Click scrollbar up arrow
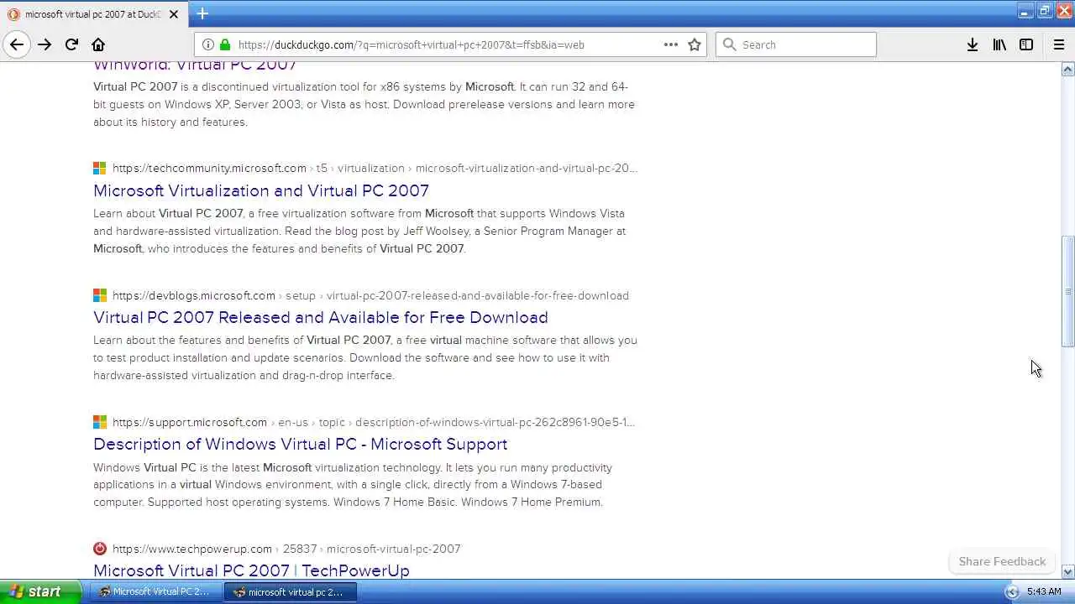The height and width of the screenshot is (604, 1075). click(x=1068, y=70)
